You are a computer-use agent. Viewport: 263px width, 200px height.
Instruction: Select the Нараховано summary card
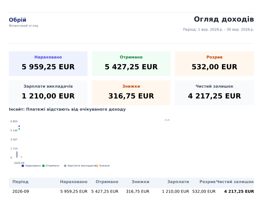(x=48, y=64)
